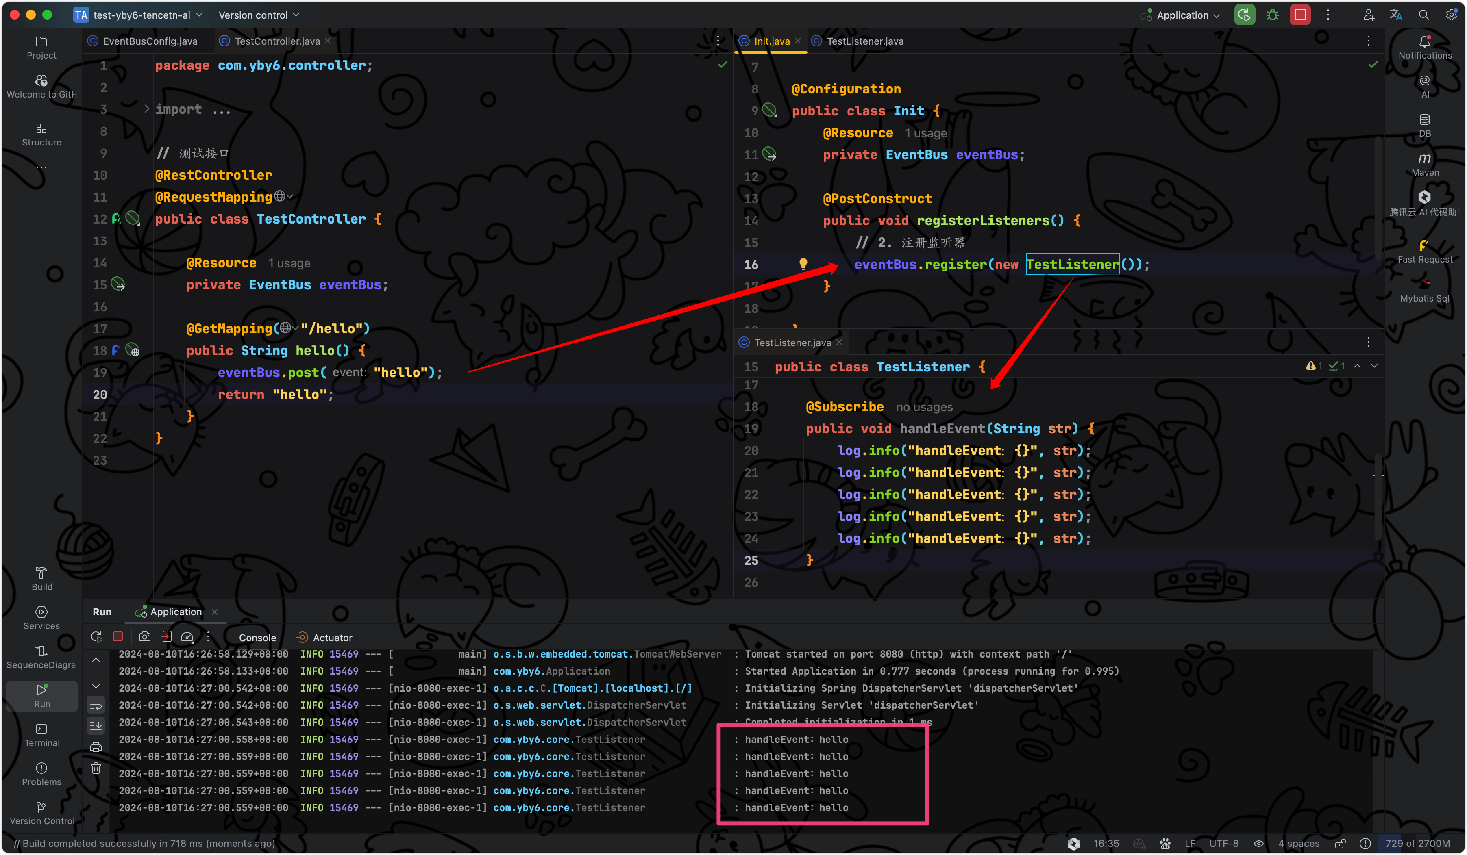Toggle scroll to end in the Run console

click(x=96, y=726)
